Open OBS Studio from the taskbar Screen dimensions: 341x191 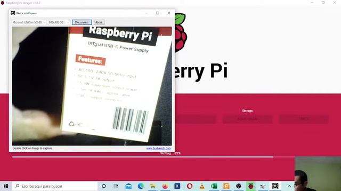click(239, 186)
